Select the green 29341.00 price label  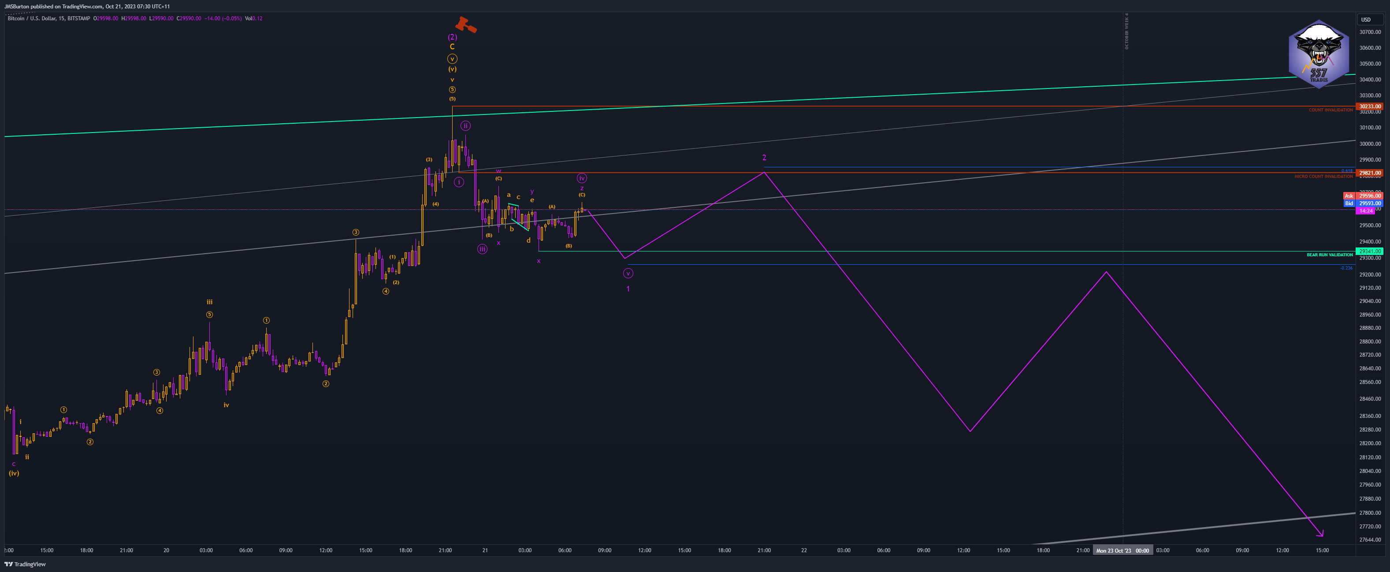(x=1369, y=251)
